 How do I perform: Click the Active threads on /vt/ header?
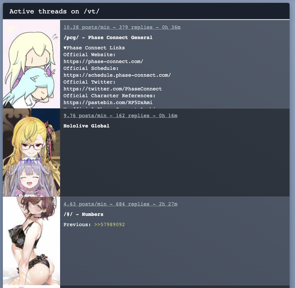click(54, 11)
